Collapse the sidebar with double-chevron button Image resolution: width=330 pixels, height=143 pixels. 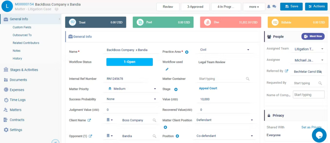tap(55, 141)
